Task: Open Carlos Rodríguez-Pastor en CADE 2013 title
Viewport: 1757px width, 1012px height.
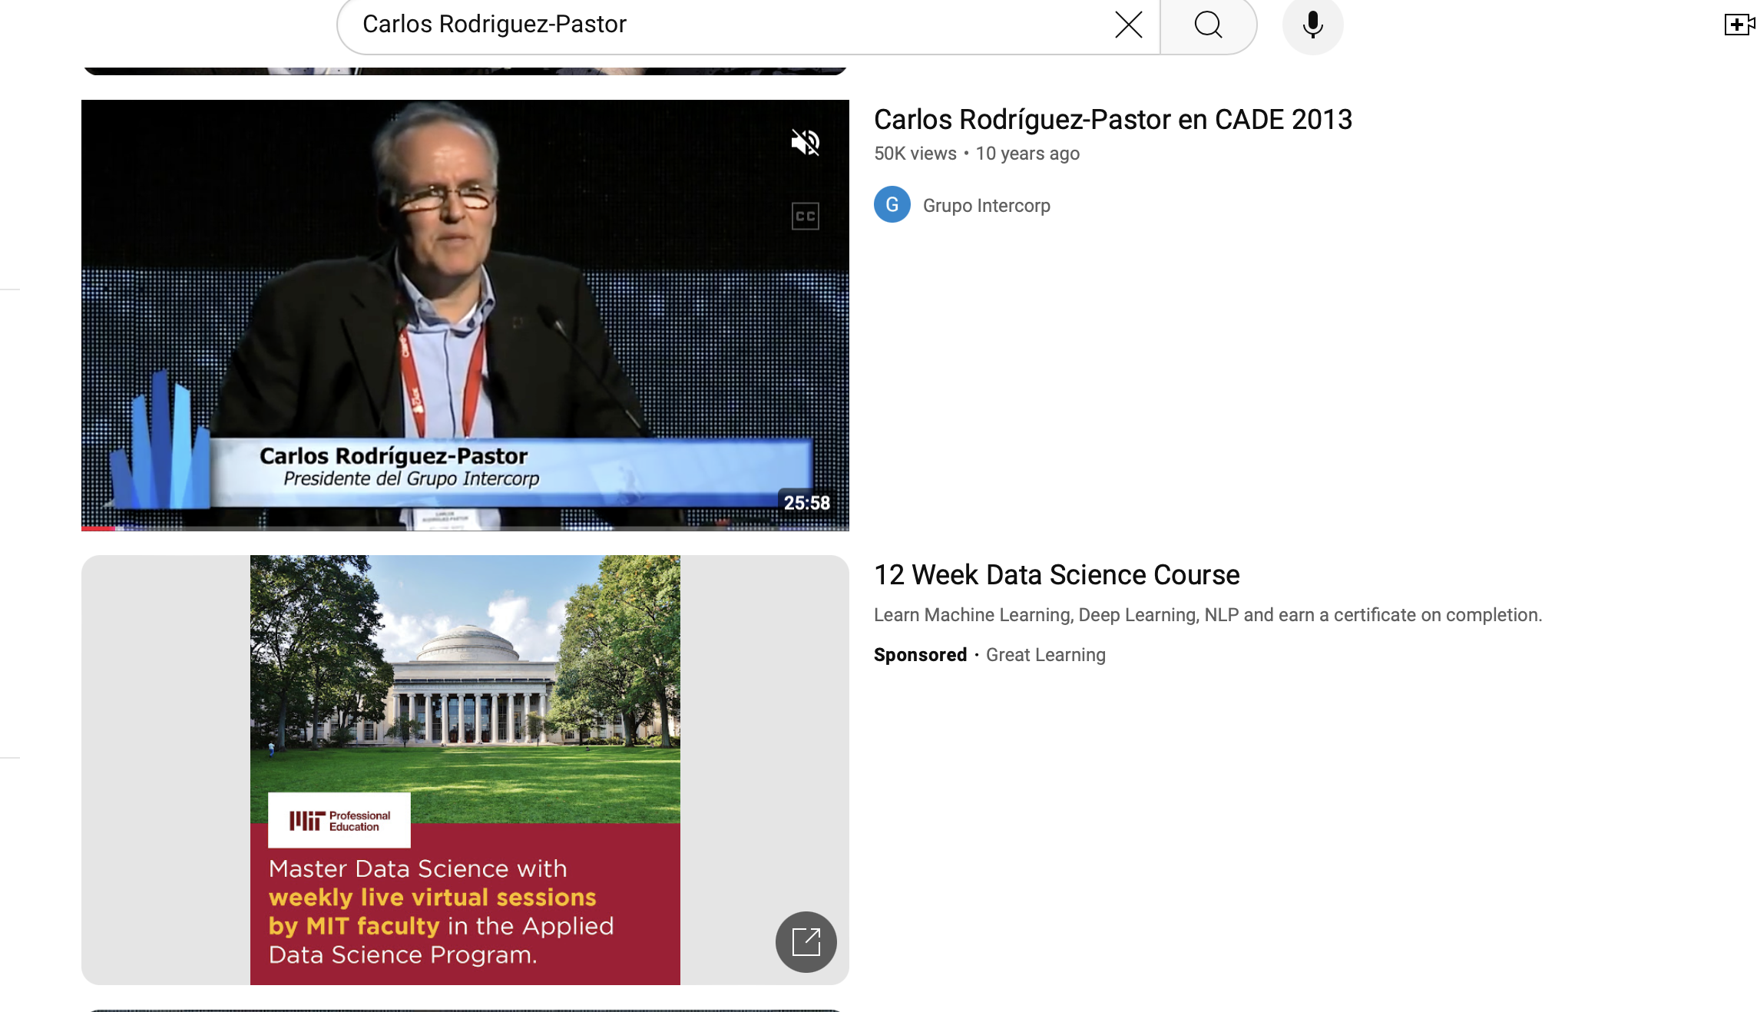Action: pos(1113,120)
